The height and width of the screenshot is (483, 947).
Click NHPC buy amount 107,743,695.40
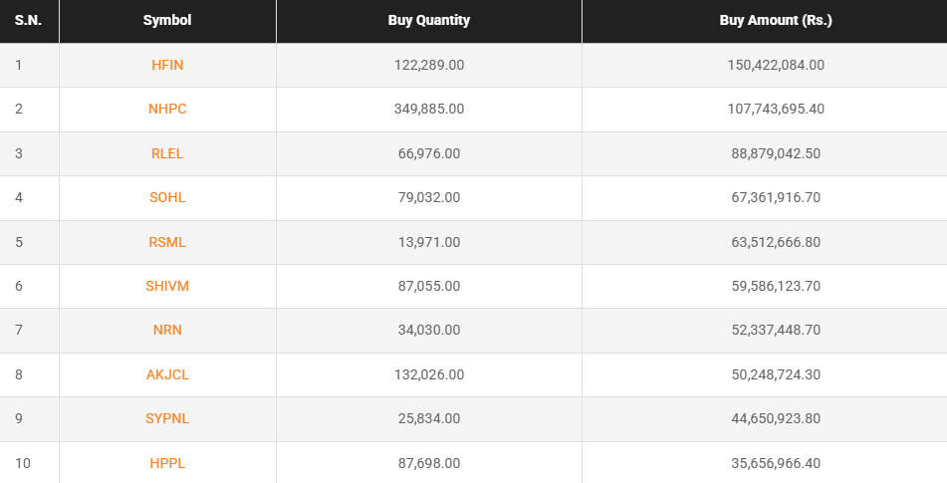(776, 109)
